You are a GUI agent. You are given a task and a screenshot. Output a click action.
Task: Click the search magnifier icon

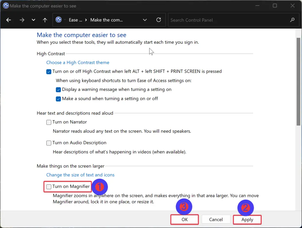(x=292, y=20)
